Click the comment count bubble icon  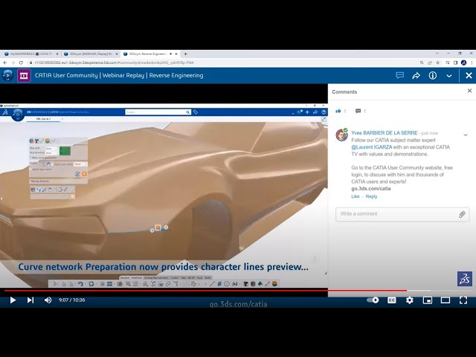[358, 111]
